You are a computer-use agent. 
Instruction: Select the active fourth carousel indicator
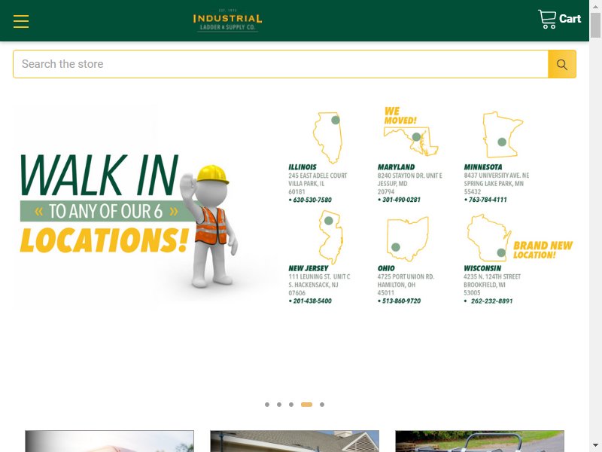(306, 405)
